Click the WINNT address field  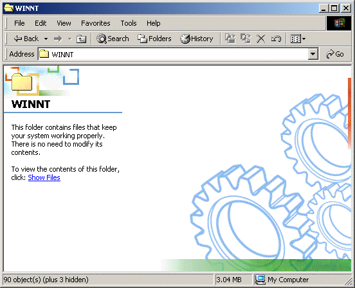(174, 54)
